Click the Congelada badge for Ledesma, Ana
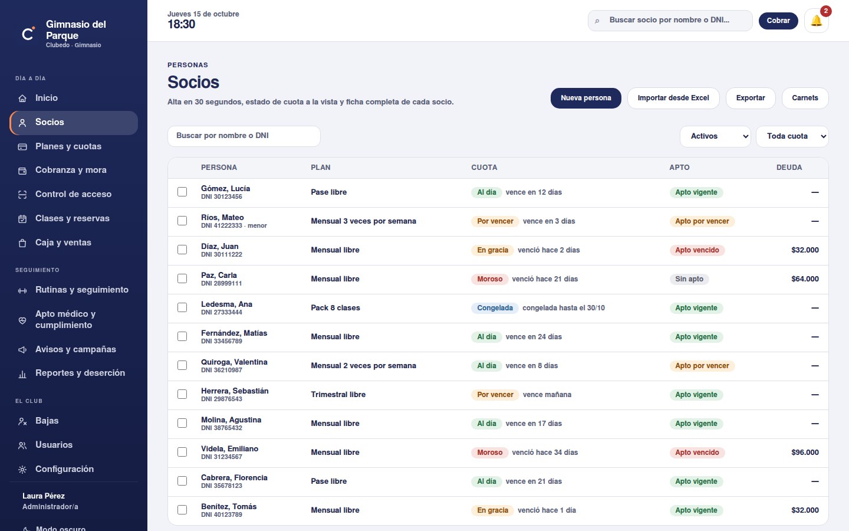The image size is (849, 531). (495, 308)
